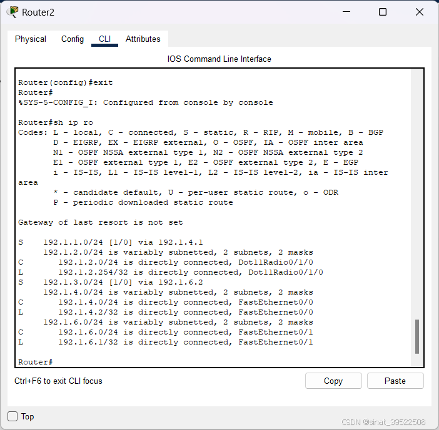Enable the Top checkbox
Screen dimensions: 439x430
point(13,416)
